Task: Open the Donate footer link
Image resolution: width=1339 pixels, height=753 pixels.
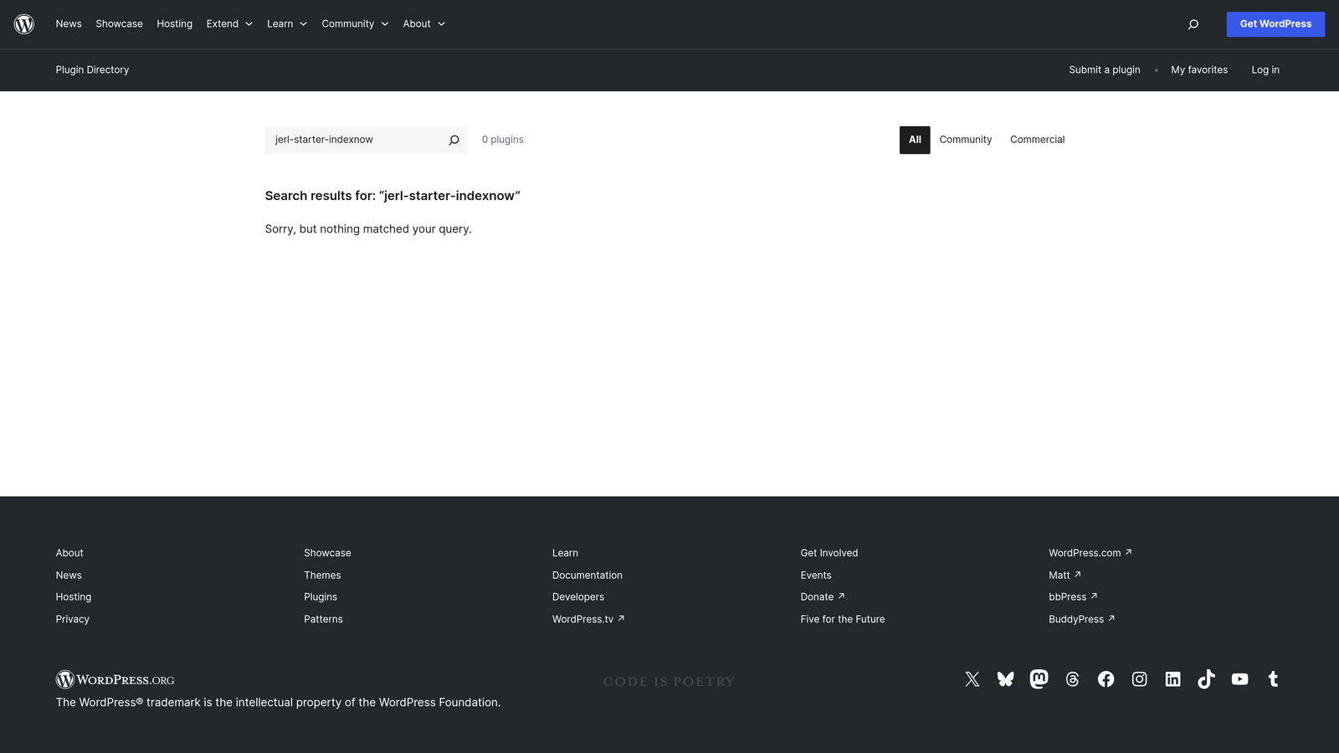Action: (817, 597)
